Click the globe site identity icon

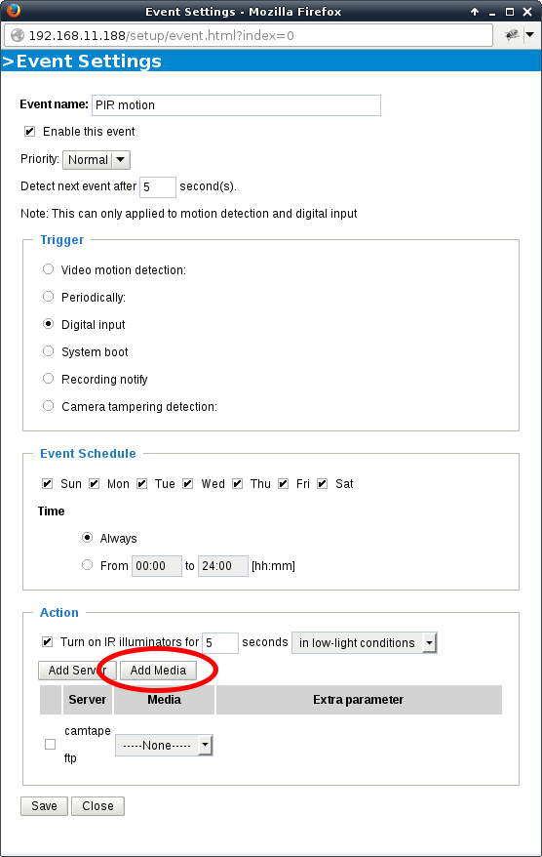[18, 35]
